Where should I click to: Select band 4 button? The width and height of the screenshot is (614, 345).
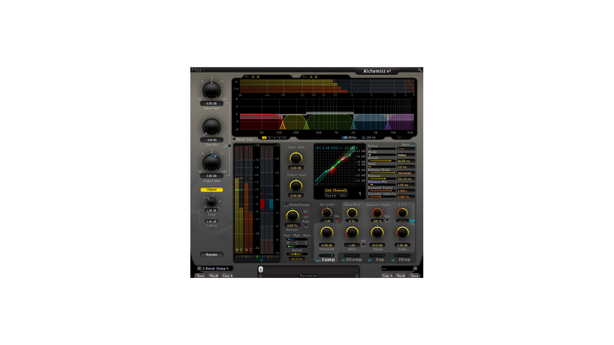point(279,138)
